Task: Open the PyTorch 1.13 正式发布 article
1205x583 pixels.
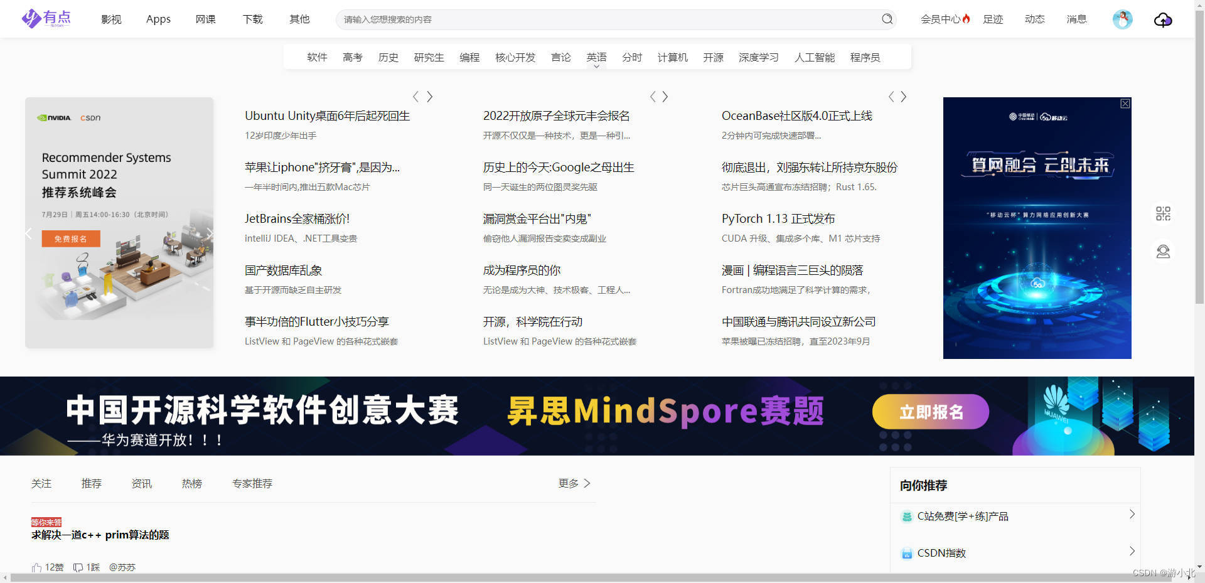Action: 778,218
